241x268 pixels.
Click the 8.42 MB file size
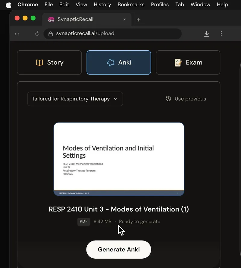click(102, 222)
